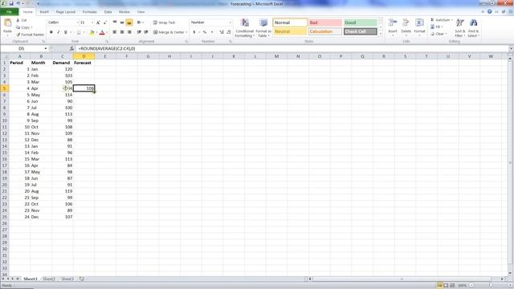Image resolution: width=514 pixels, height=289 pixels.
Task: Open the Number group dialog launcher
Action: click(230, 42)
